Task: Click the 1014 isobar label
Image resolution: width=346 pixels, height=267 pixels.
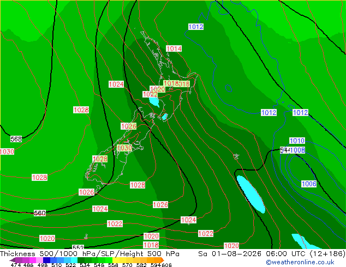Action: click(174, 48)
